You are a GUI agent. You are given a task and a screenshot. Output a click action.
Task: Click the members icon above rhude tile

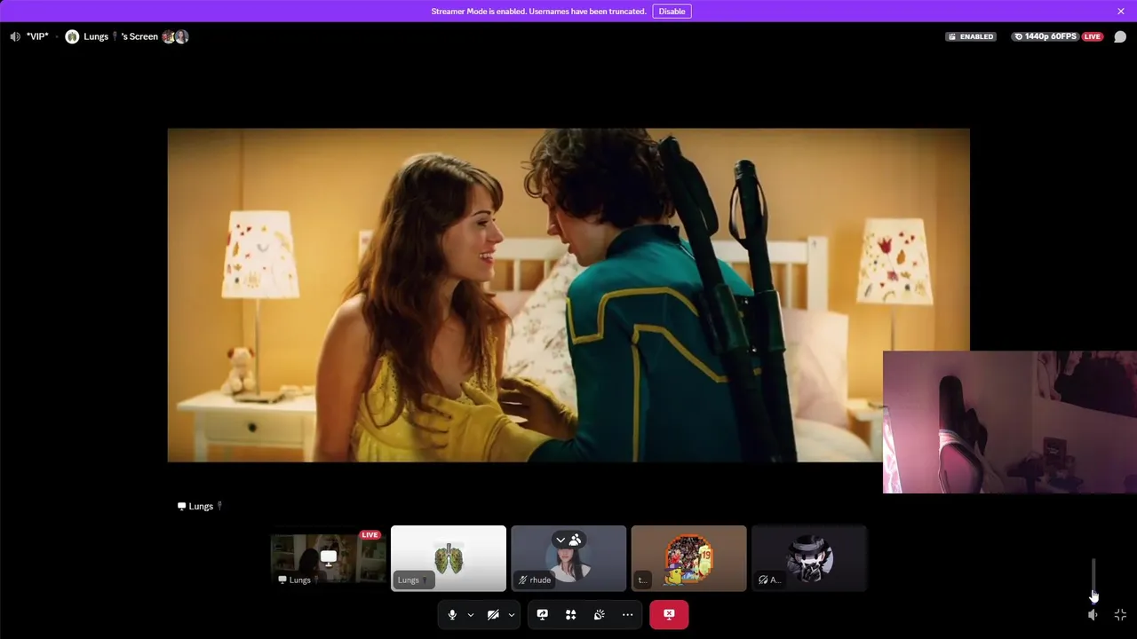click(576, 540)
